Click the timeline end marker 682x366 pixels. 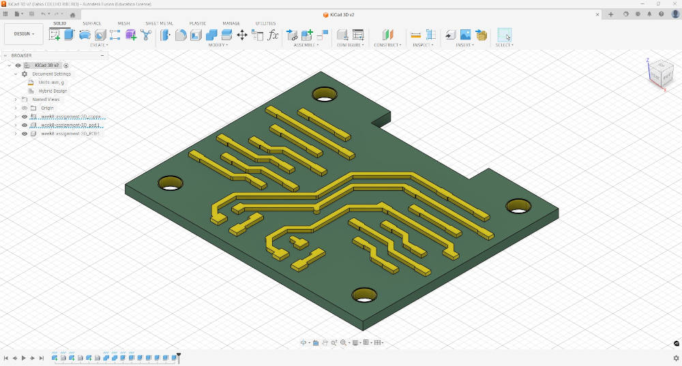pyautogui.click(x=179, y=355)
